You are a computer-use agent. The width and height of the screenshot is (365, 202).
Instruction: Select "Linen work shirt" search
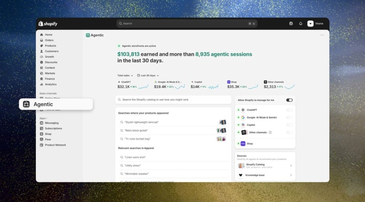pos(173,157)
